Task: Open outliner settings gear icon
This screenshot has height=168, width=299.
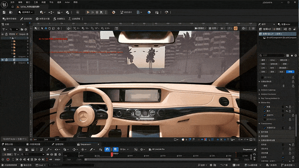Action: (26, 30)
